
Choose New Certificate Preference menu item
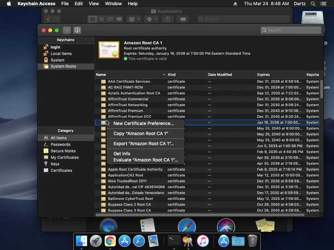(145, 123)
